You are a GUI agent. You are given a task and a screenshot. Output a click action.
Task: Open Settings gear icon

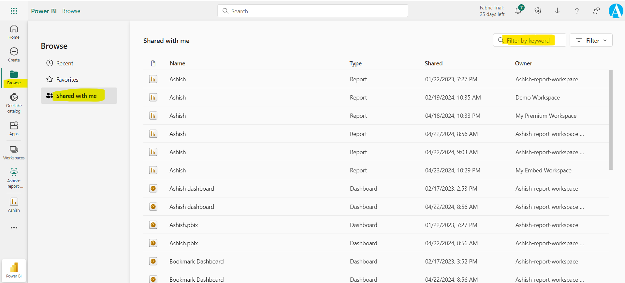[538, 11]
